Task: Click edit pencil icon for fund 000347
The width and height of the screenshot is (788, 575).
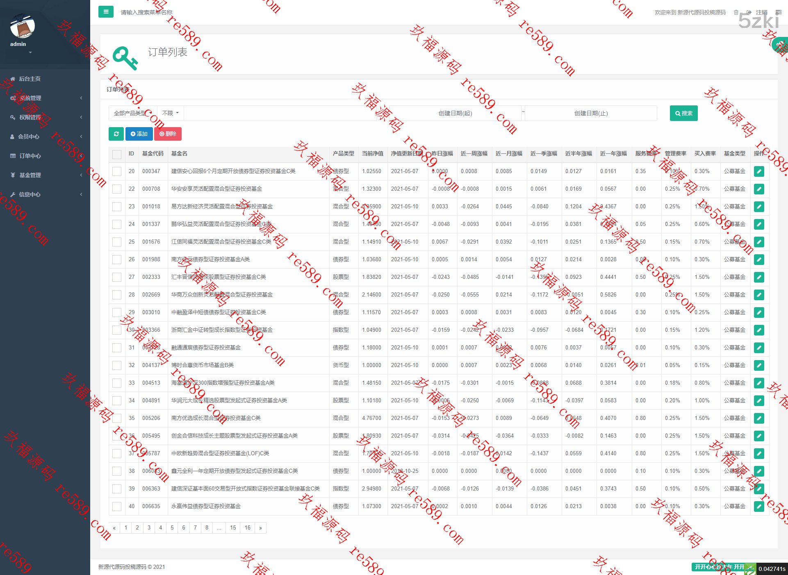Action: (x=758, y=171)
